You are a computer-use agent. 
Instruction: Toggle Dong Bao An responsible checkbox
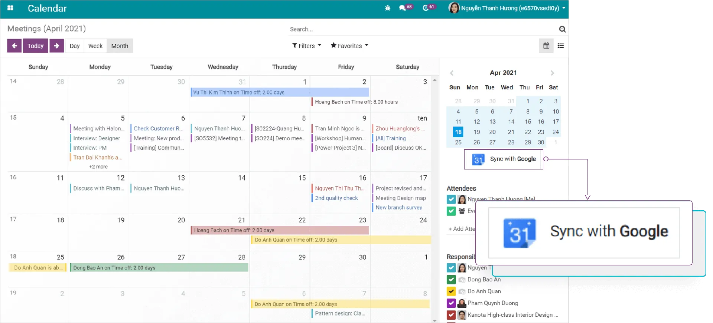point(451,280)
